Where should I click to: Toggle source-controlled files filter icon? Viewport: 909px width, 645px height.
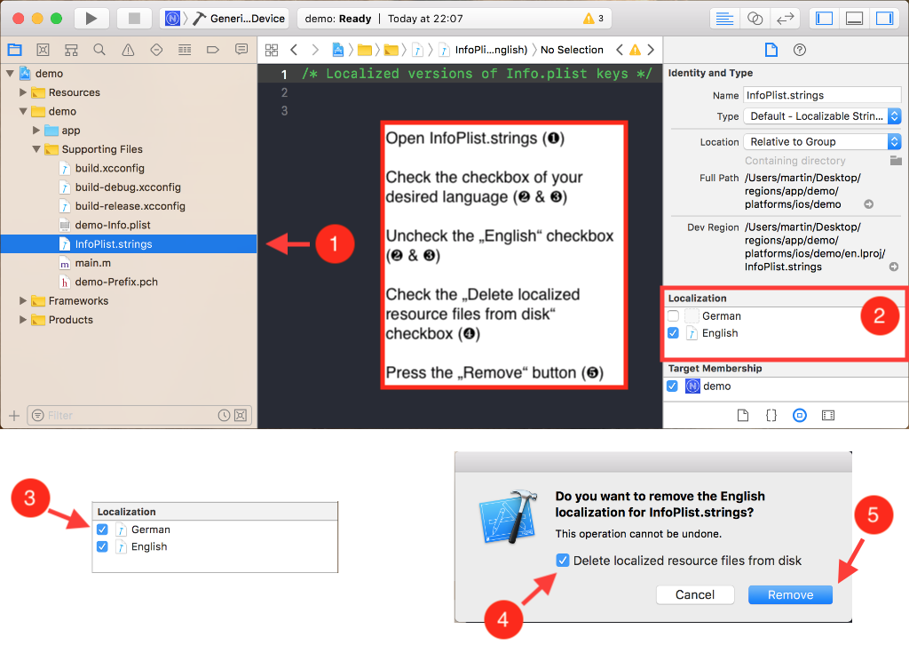point(241,415)
